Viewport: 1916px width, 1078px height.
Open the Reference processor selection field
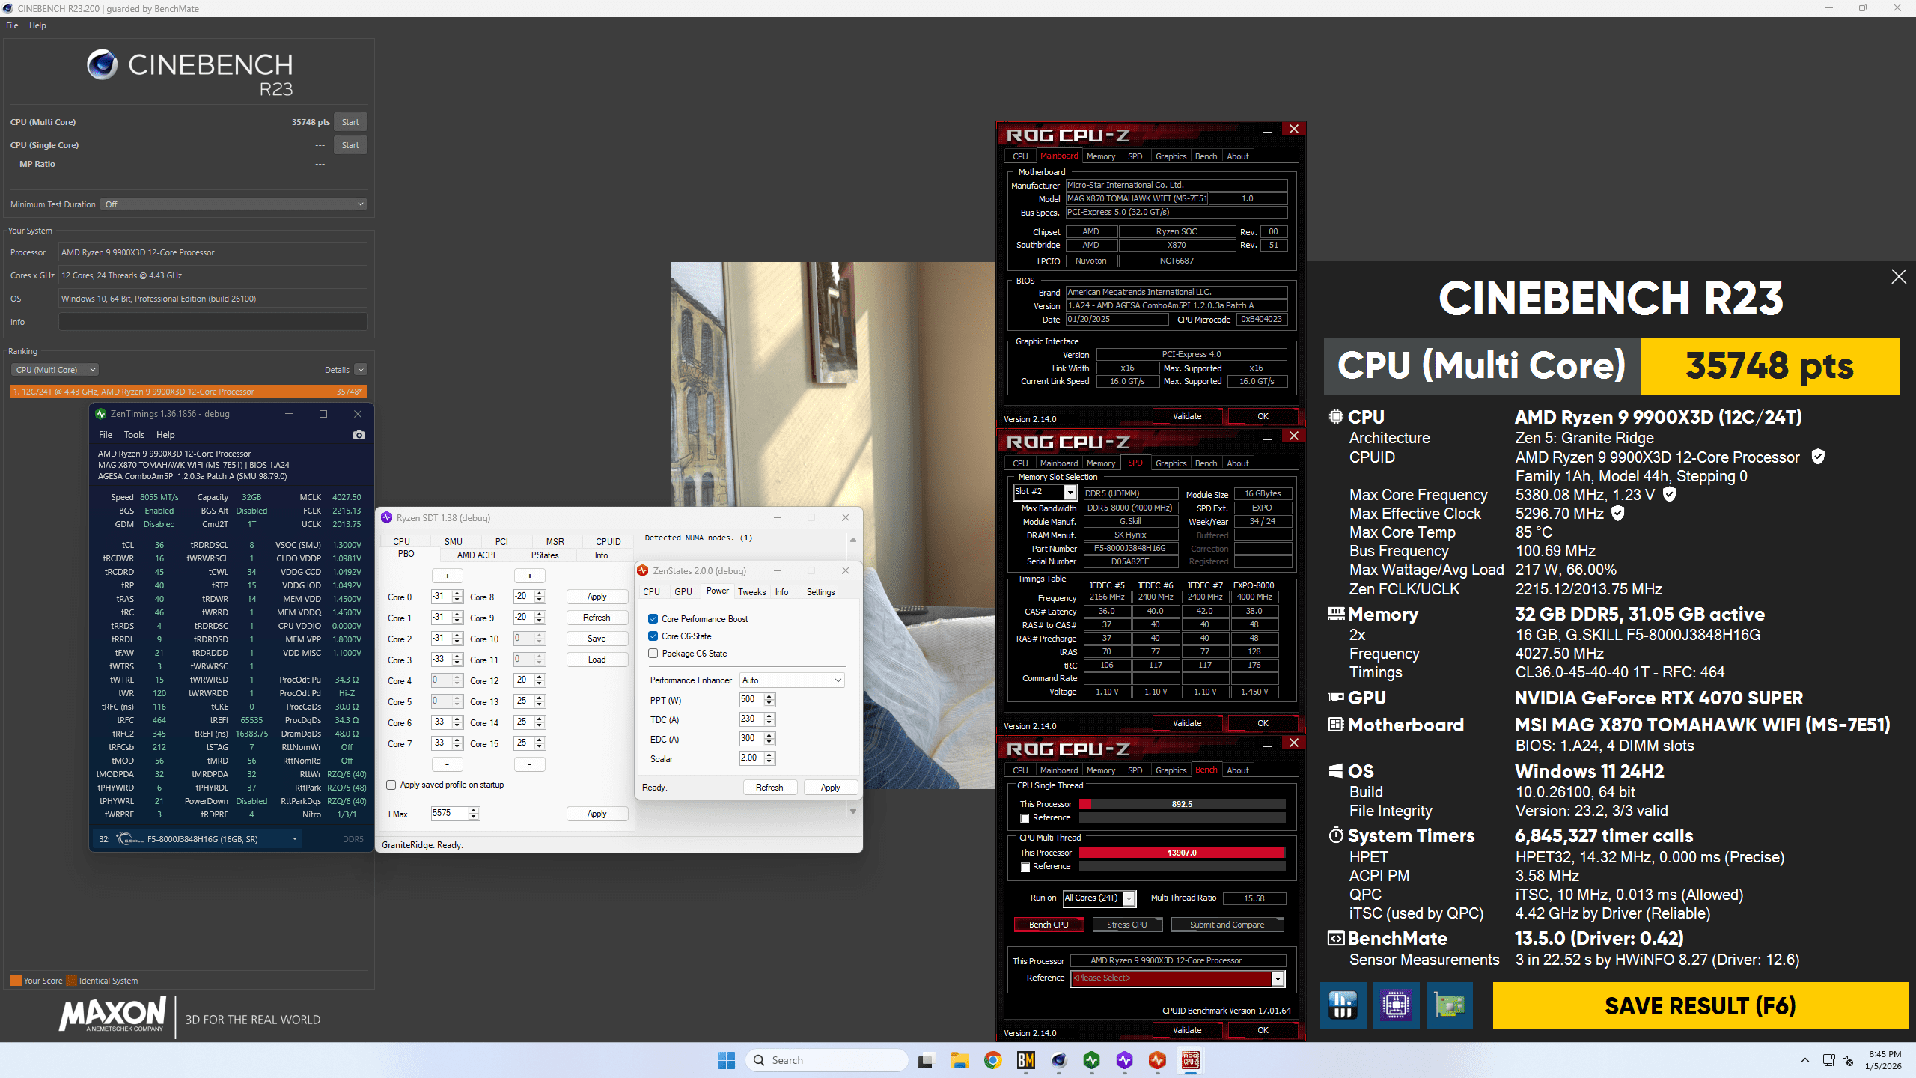1175,978
